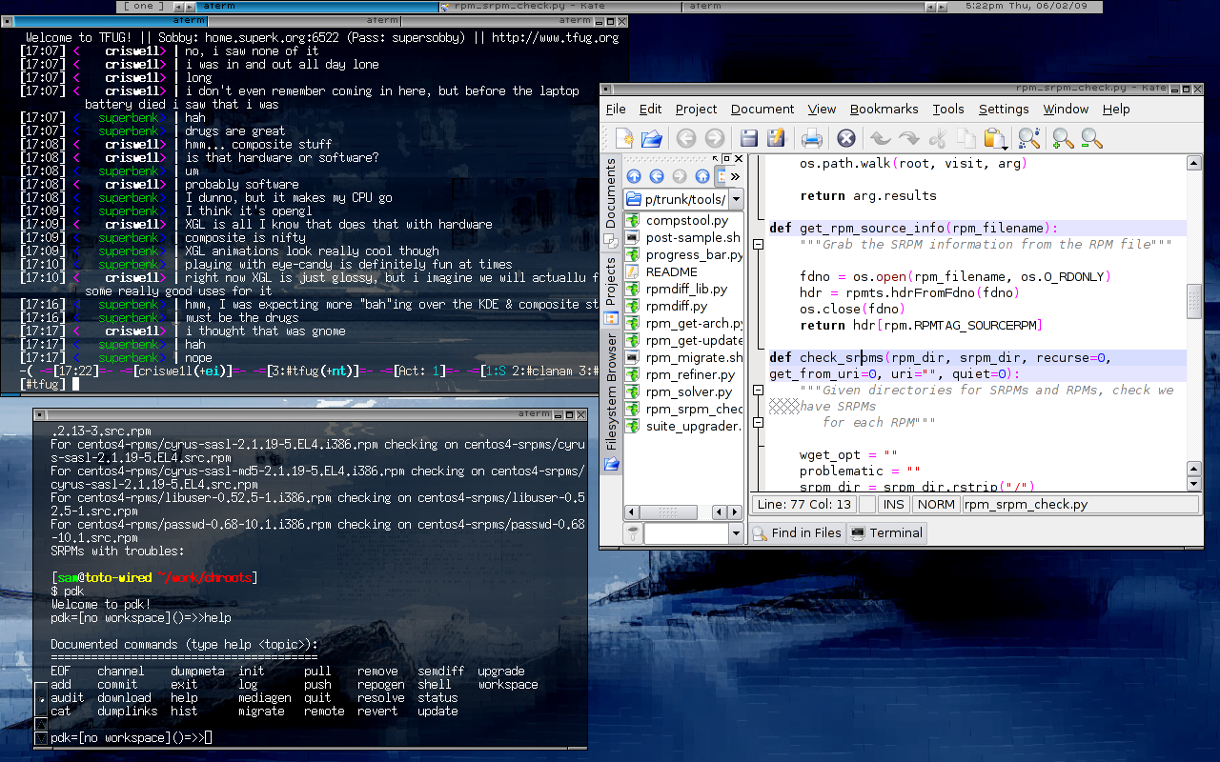Click the Open file folder icon in Kate toolbar
This screenshot has height=762, width=1220.
[x=652, y=138]
